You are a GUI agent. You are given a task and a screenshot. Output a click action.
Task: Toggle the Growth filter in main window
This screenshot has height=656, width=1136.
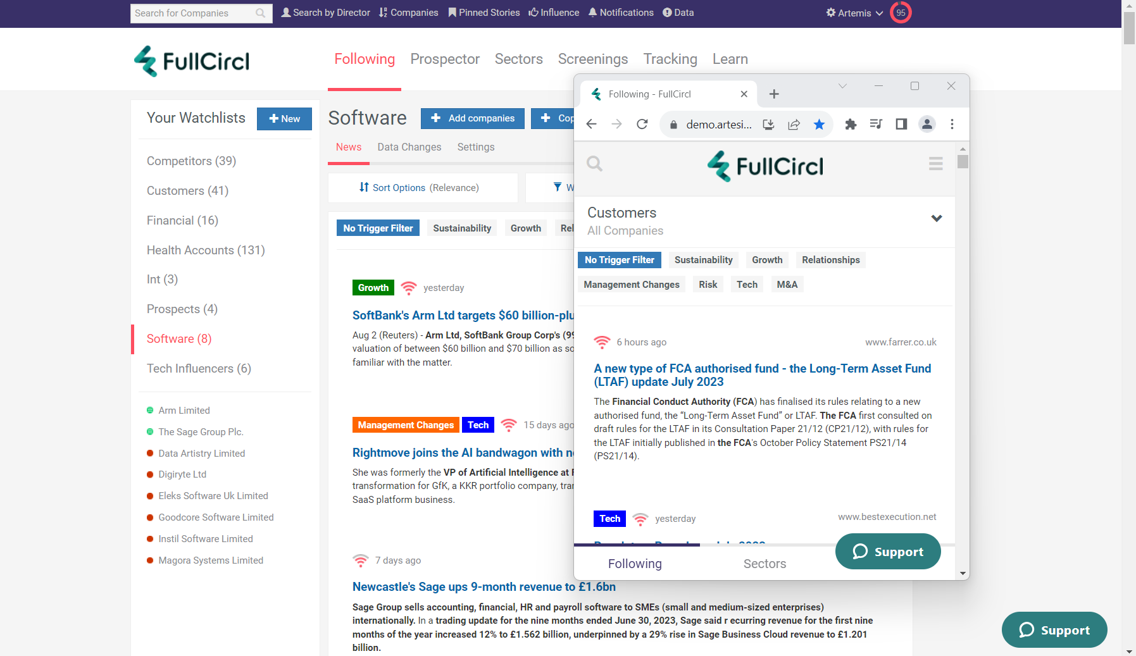point(526,228)
